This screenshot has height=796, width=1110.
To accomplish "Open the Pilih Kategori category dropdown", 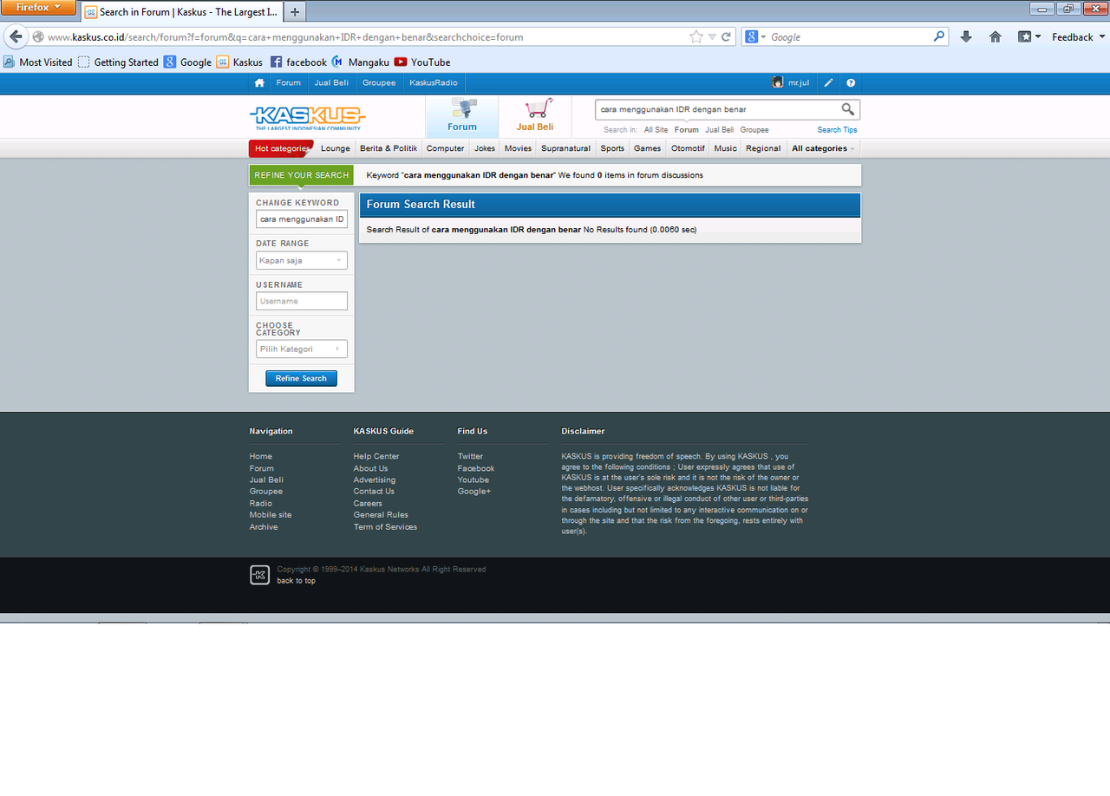I will pyautogui.click(x=302, y=349).
